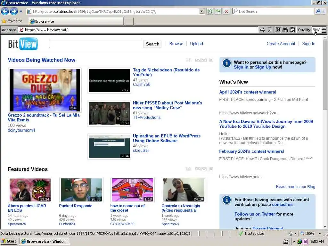Open Uploading an EPUB to WordPress title

click(x=167, y=138)
